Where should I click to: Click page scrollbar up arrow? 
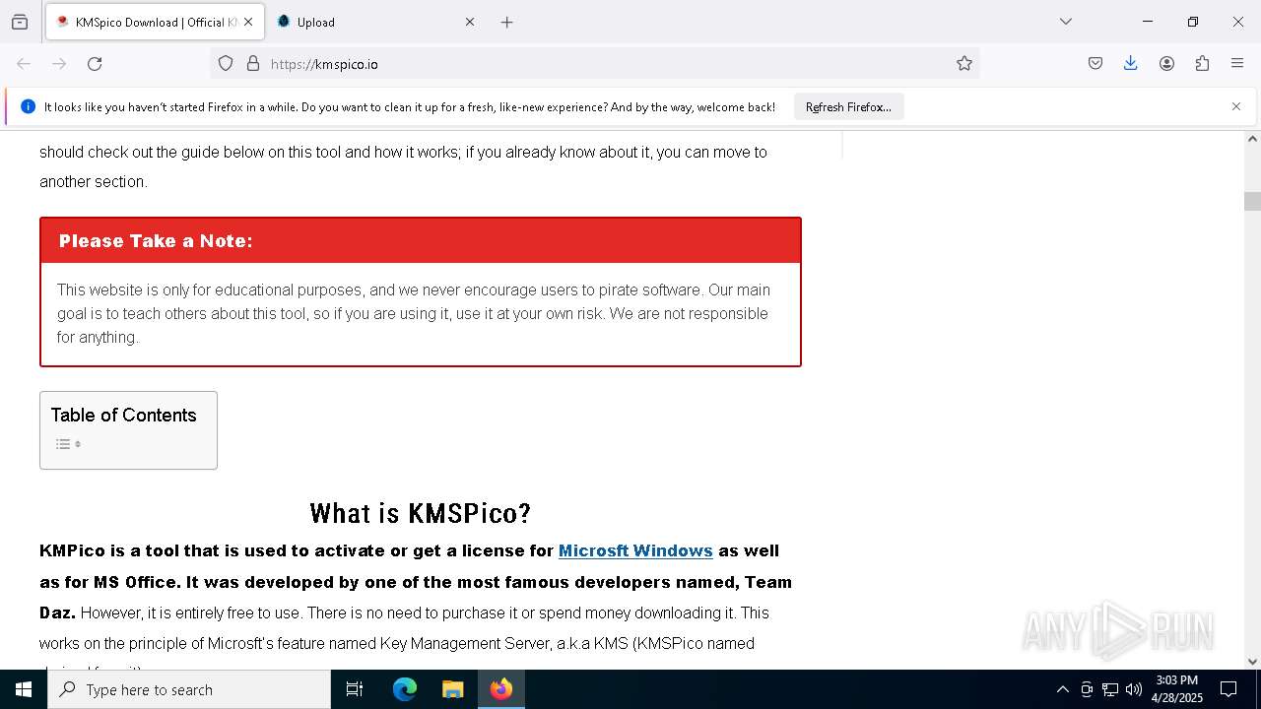point(1252,139)
